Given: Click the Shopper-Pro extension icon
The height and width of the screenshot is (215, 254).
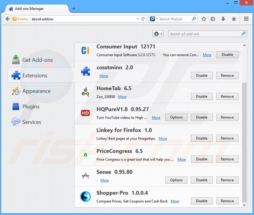Looking at the screenshot, I should coord(86,196).
